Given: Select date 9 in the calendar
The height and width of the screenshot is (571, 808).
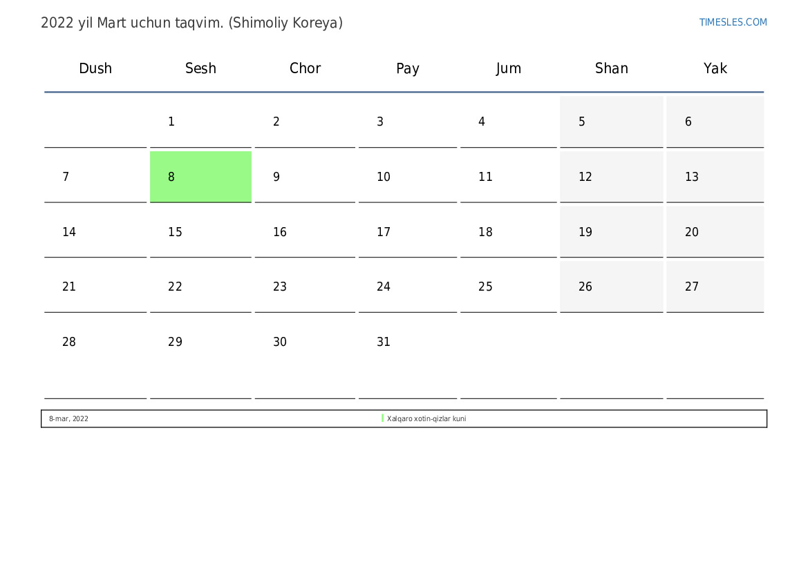Looking at the screenshot, I should click(x=305, y=177).
